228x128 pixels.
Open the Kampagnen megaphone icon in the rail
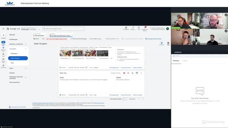(x=3, y=42)
